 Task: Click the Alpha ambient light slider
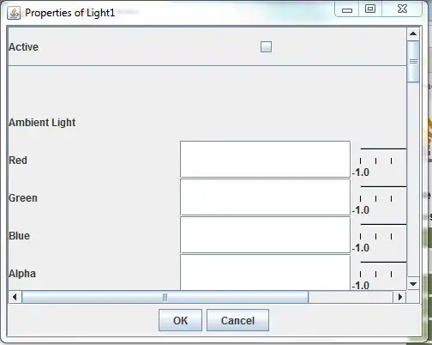click(x=379, y=272)
